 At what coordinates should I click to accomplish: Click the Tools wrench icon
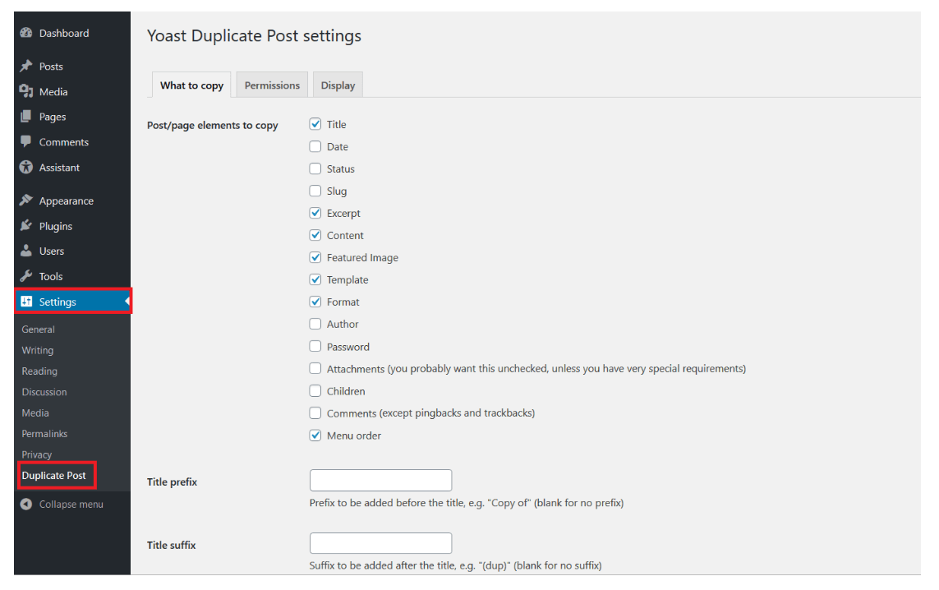tap(25, 275)
